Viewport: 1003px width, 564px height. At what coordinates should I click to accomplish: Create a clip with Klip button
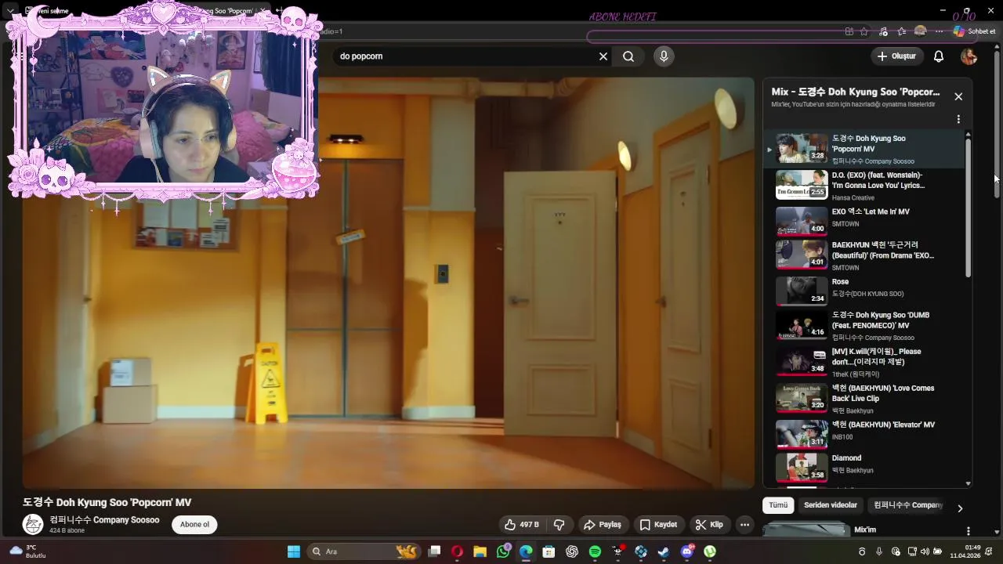tap(710, 525)
